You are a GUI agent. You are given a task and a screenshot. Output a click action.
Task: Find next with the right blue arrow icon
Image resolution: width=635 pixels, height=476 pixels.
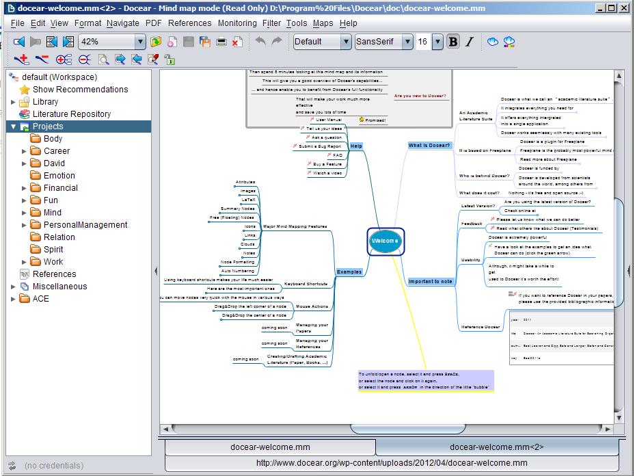coord(120,59)
